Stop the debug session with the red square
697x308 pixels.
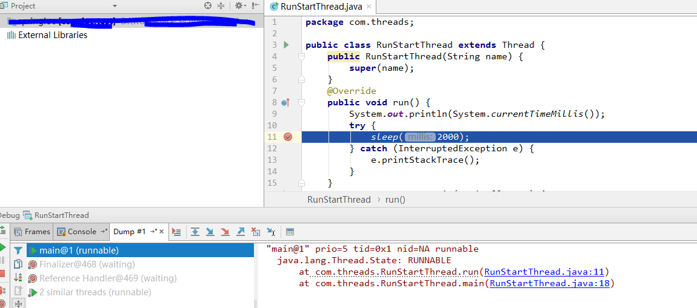pos(2,274)
